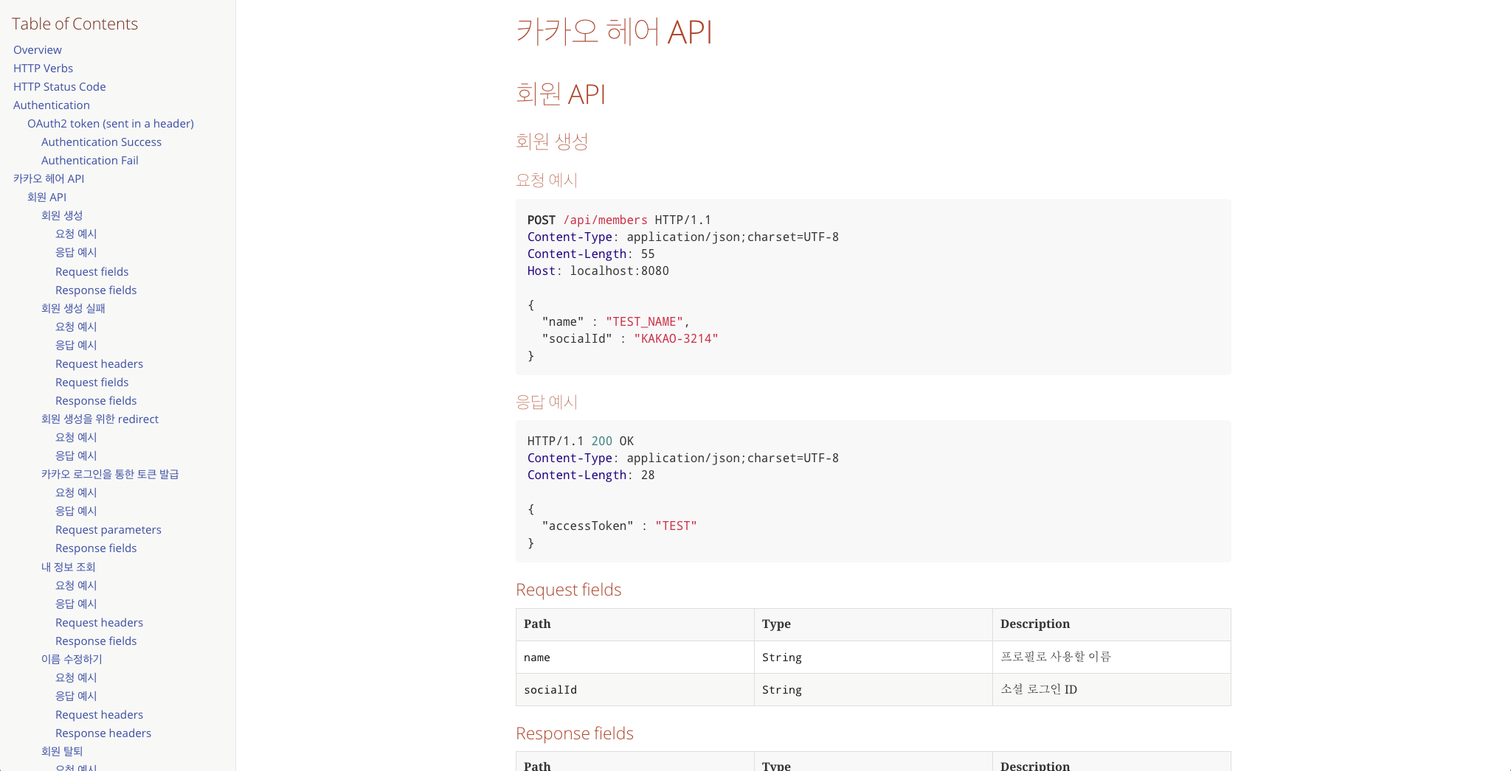Image resolution: width=1511 pixels, height=771 pixels.
Task: Open 응답 예시 under 회원 생성 실패
Action: point(76,345)
